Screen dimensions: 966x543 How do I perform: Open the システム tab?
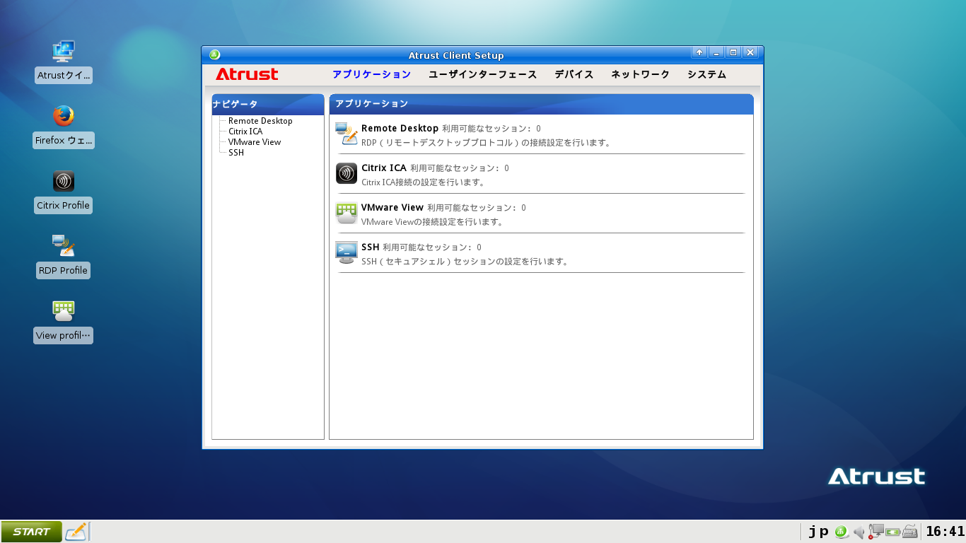(706, 74)
